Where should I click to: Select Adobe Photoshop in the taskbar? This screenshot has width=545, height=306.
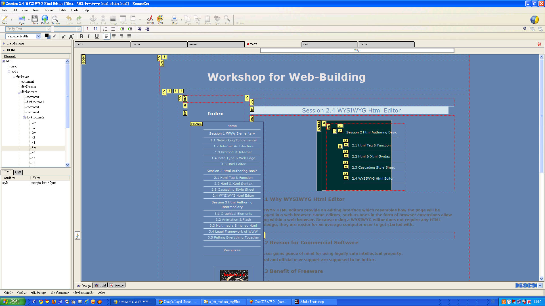[x=312, y=301]
